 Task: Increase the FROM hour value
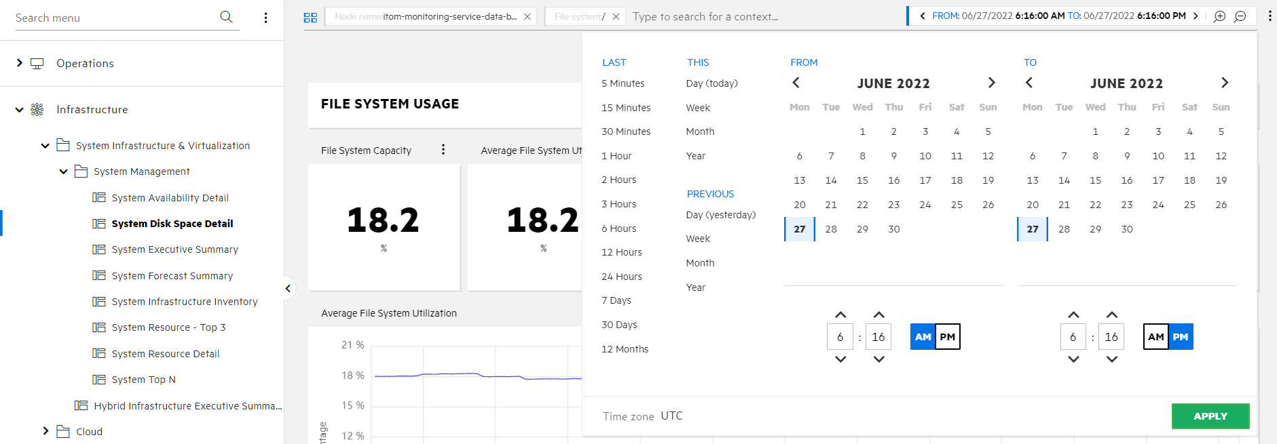point(840,315)
